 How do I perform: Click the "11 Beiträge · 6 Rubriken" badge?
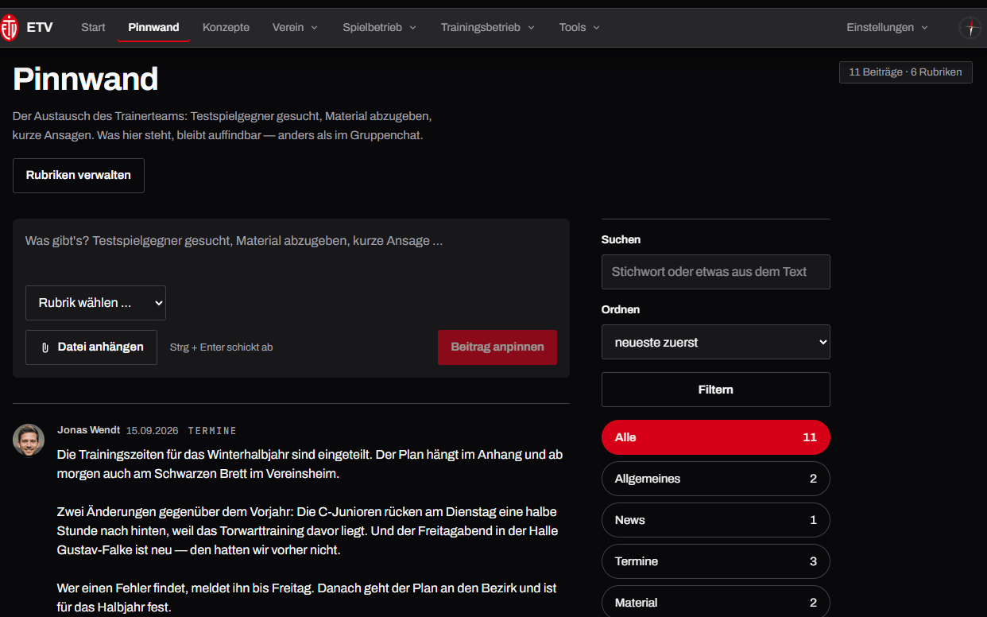(x=906, y=72)
